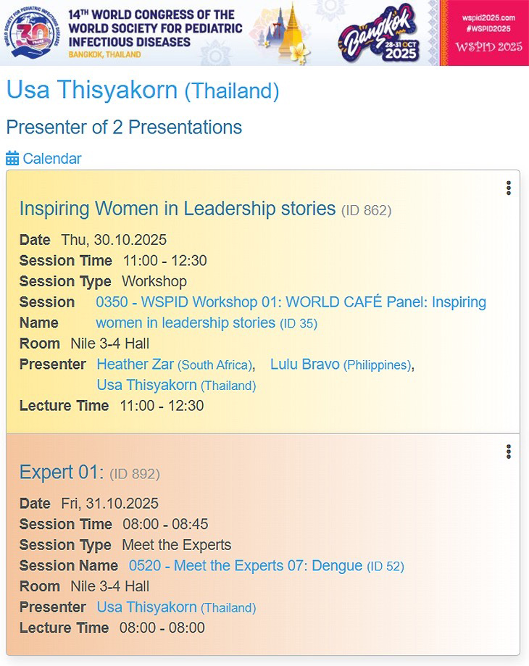Viewport: 529px width, 666px height.
Task: View presenter Lulu Bravo's profile
Action: [304, 365]
